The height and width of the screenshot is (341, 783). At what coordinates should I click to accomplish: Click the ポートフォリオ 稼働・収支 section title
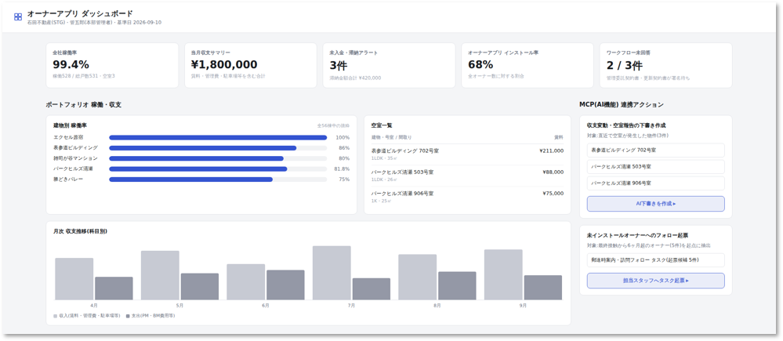pos(83,105)
